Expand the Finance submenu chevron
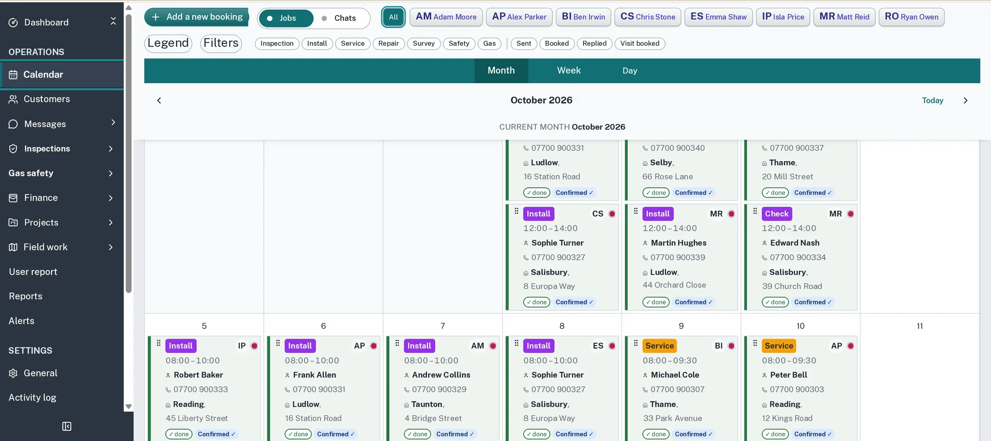Viewport: 991px width, 441px height. point(111,198)
